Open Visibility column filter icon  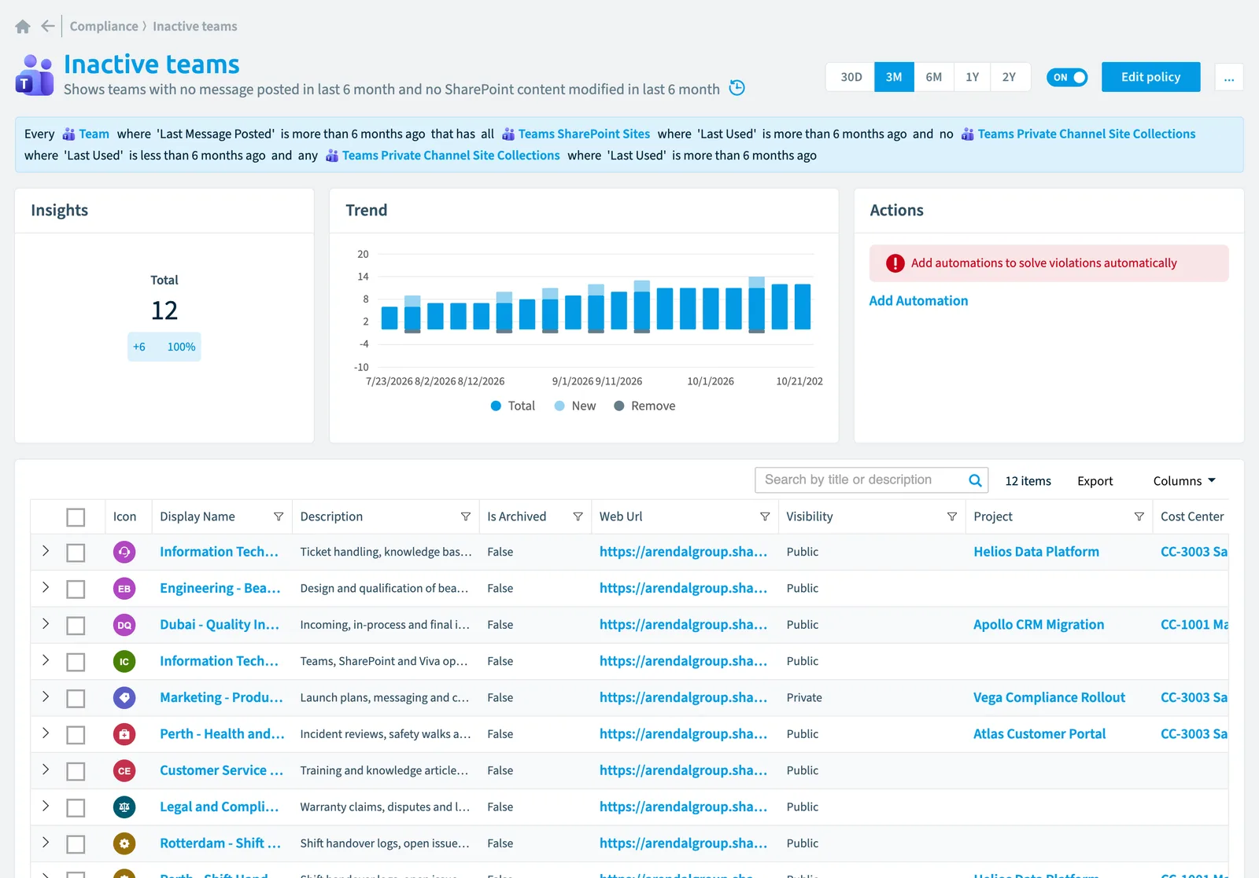pyautogui.click(x=952, y=516)
